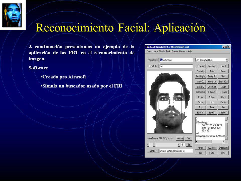Click the Save button
Image resolution: width=241 pixels, height=181 pixels.
point(212,107)
